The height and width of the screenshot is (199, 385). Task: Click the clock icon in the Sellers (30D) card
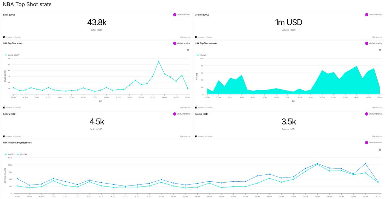click(181, 136)
